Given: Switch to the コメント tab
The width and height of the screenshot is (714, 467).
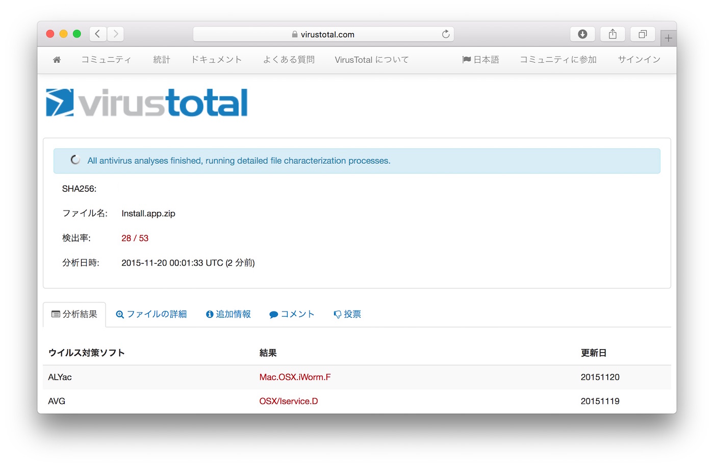Looking at the screenshot, I should pos(292,314).
